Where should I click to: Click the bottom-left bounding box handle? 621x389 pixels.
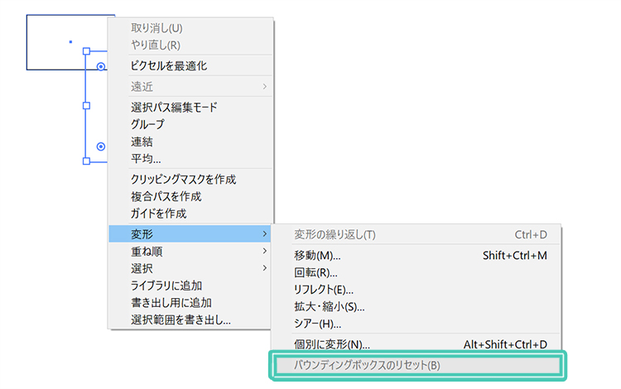point(86,161)
